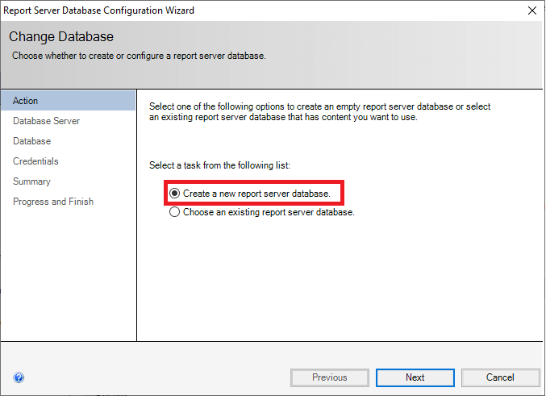Open the Database step in sidebar
This screenshot has width=546, height=396.
tap(32, 141)
